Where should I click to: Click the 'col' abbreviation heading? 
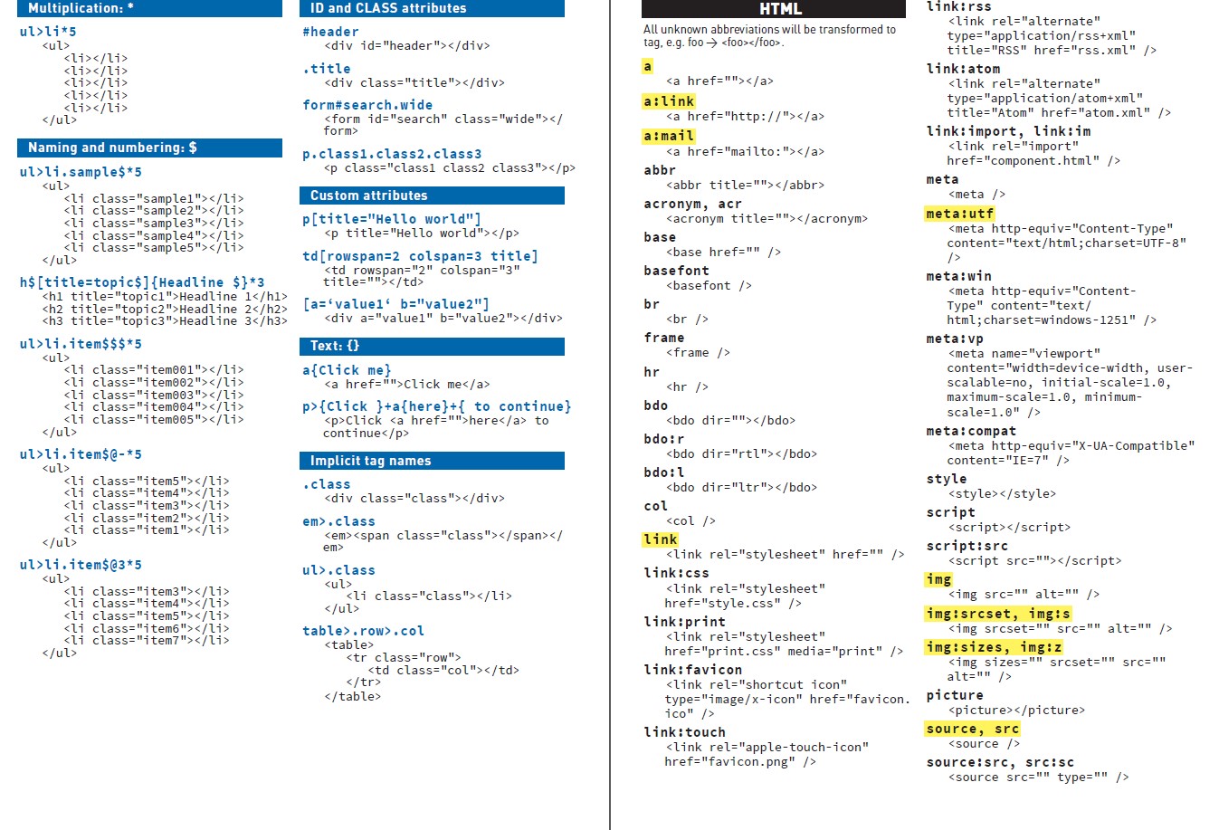pos(656,506)
